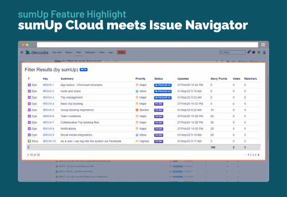Image resolution: width=287 pixels, height=197 pixels.
Task: Open issue BROW-5 link
Action: pyautogui.click(x=48, y=110)
